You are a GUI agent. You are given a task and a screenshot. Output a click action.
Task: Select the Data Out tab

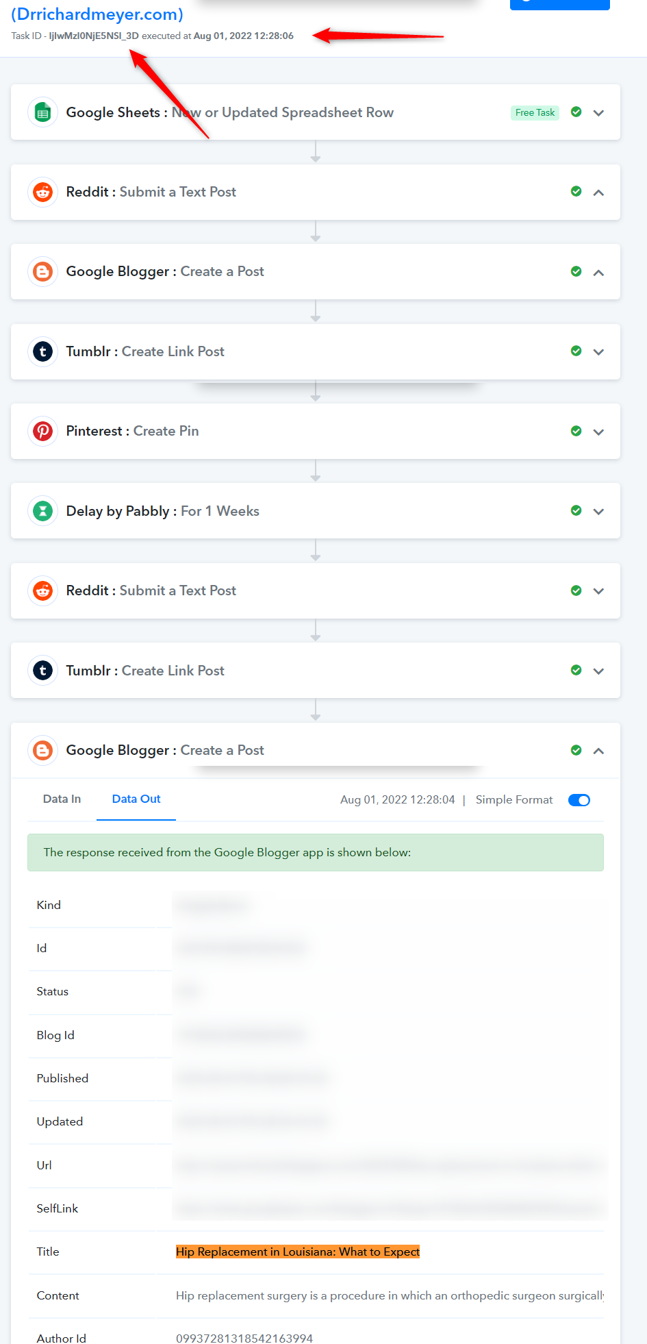136,799
